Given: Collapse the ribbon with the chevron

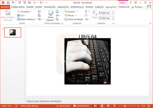Looking at the screenshot, I should [150, 23].
